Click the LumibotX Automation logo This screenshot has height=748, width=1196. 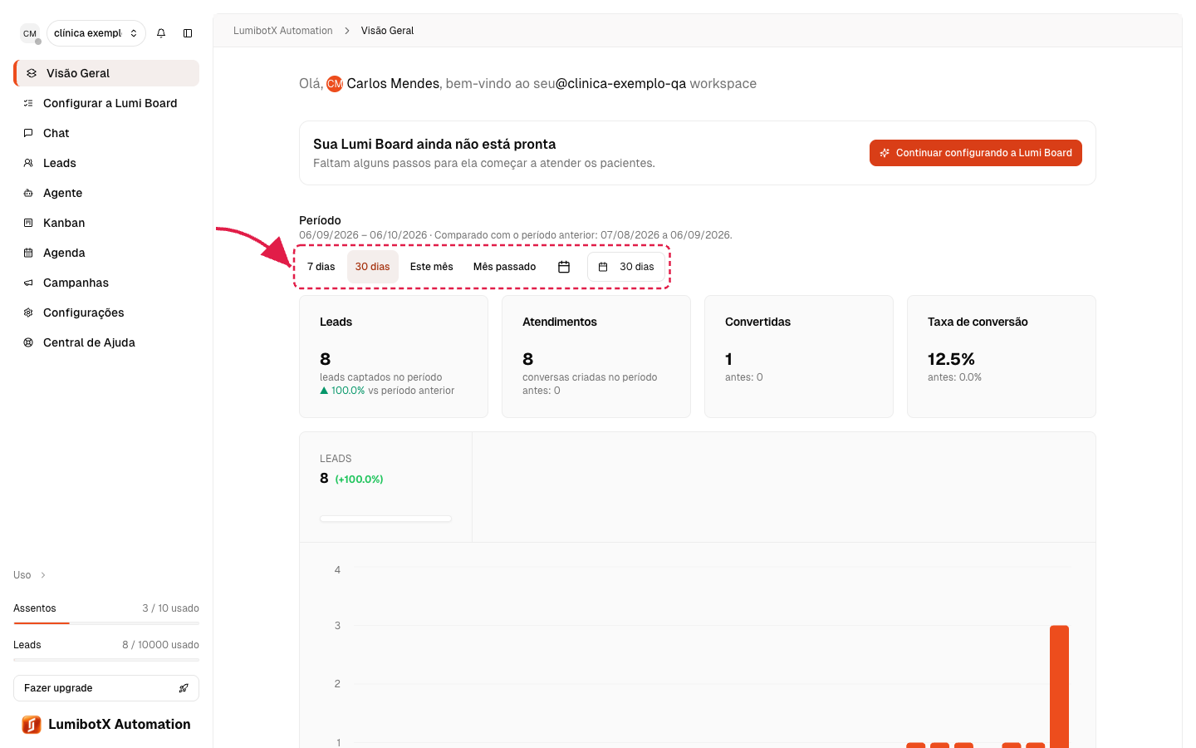32,725
